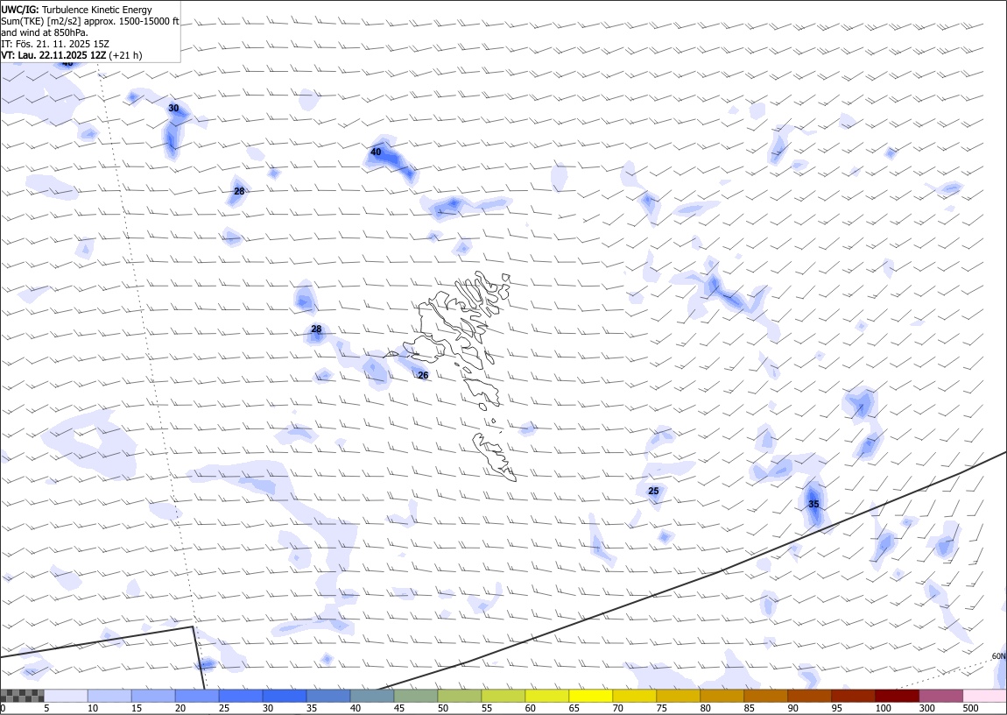Select the pale pink above-500 legend swatch

coord(983,696)
